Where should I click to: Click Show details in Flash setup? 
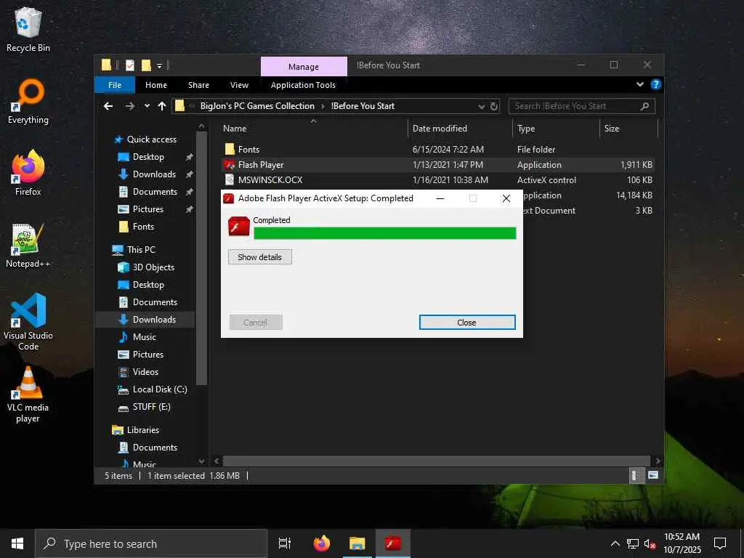pyautogui.click(x=259, y=256)
